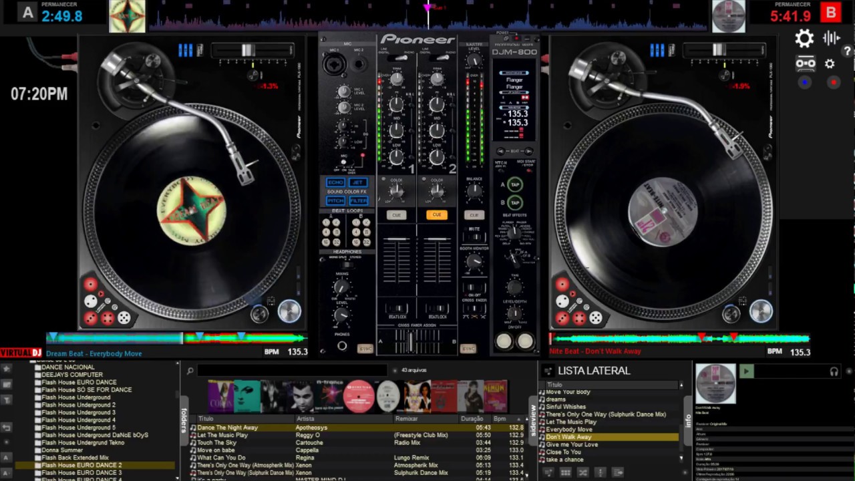Open the tape recorder icon
Image resolution: width=855 pixels, height=481 pixels.
(x=805, y=63)
